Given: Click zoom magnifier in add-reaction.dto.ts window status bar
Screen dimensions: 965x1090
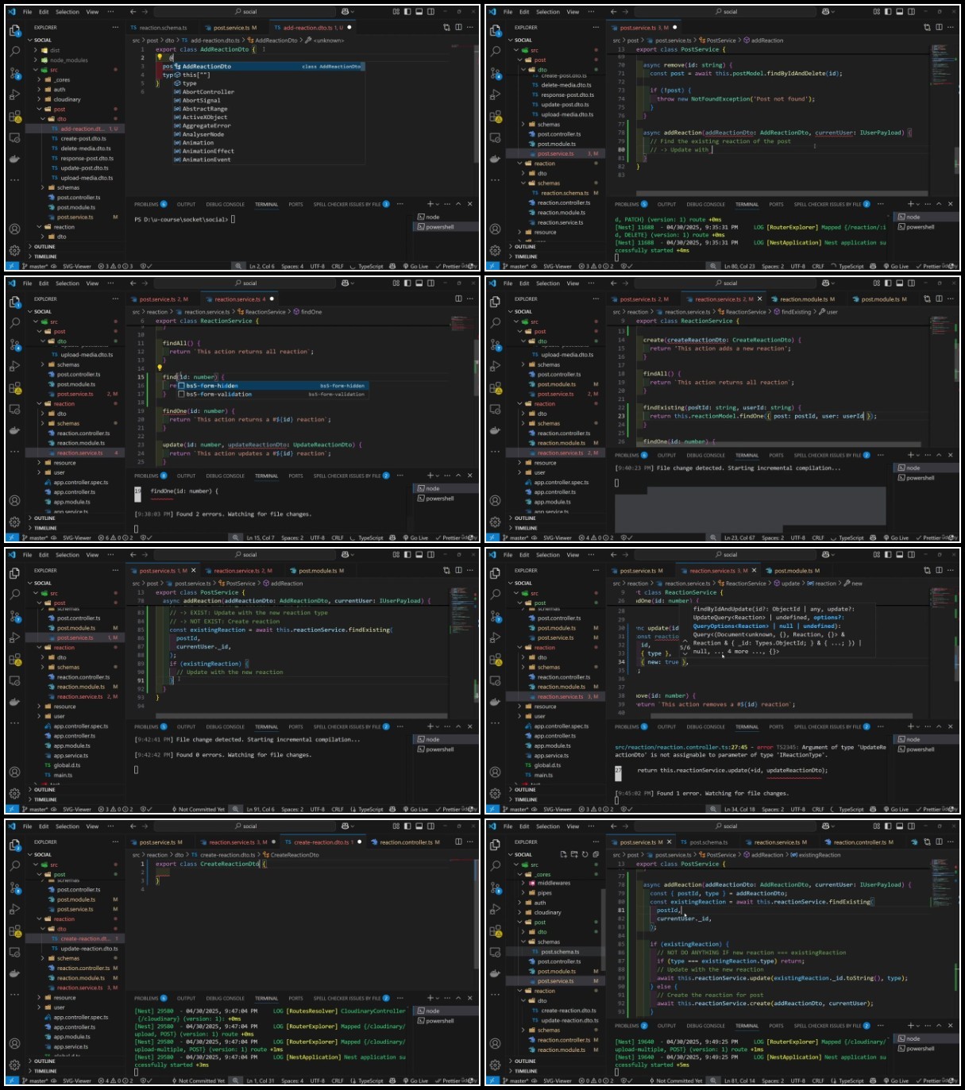Looking at the screenshot, I should [x=237, y=266].
